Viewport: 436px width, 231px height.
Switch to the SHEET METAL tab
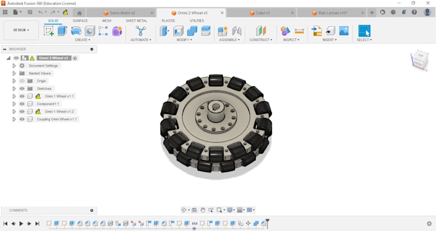(x=136, y=21)
